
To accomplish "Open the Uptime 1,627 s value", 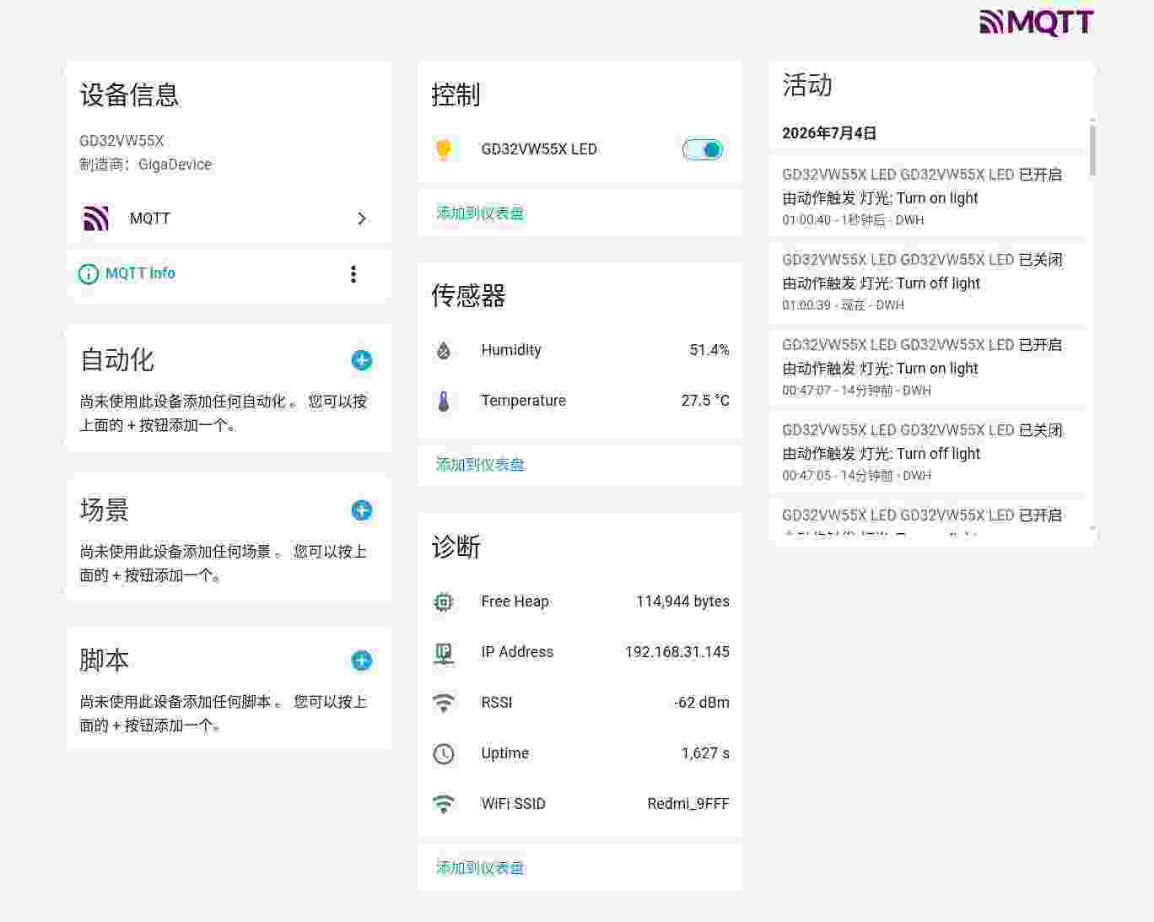I will pos(705,753).
